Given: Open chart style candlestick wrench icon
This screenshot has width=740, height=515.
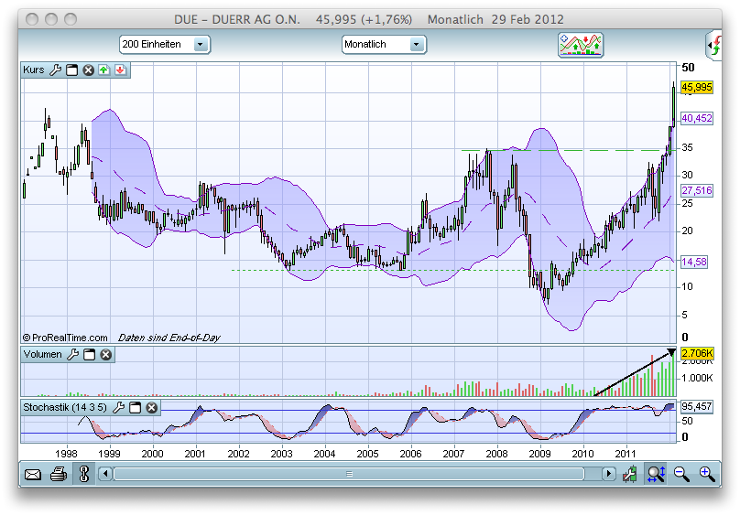Looking at the screenshot, I should [629, 474].
